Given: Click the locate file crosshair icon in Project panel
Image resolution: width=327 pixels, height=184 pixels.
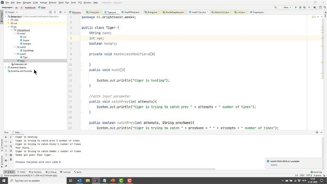Looking at the screenshot, I should pos(50,12).
